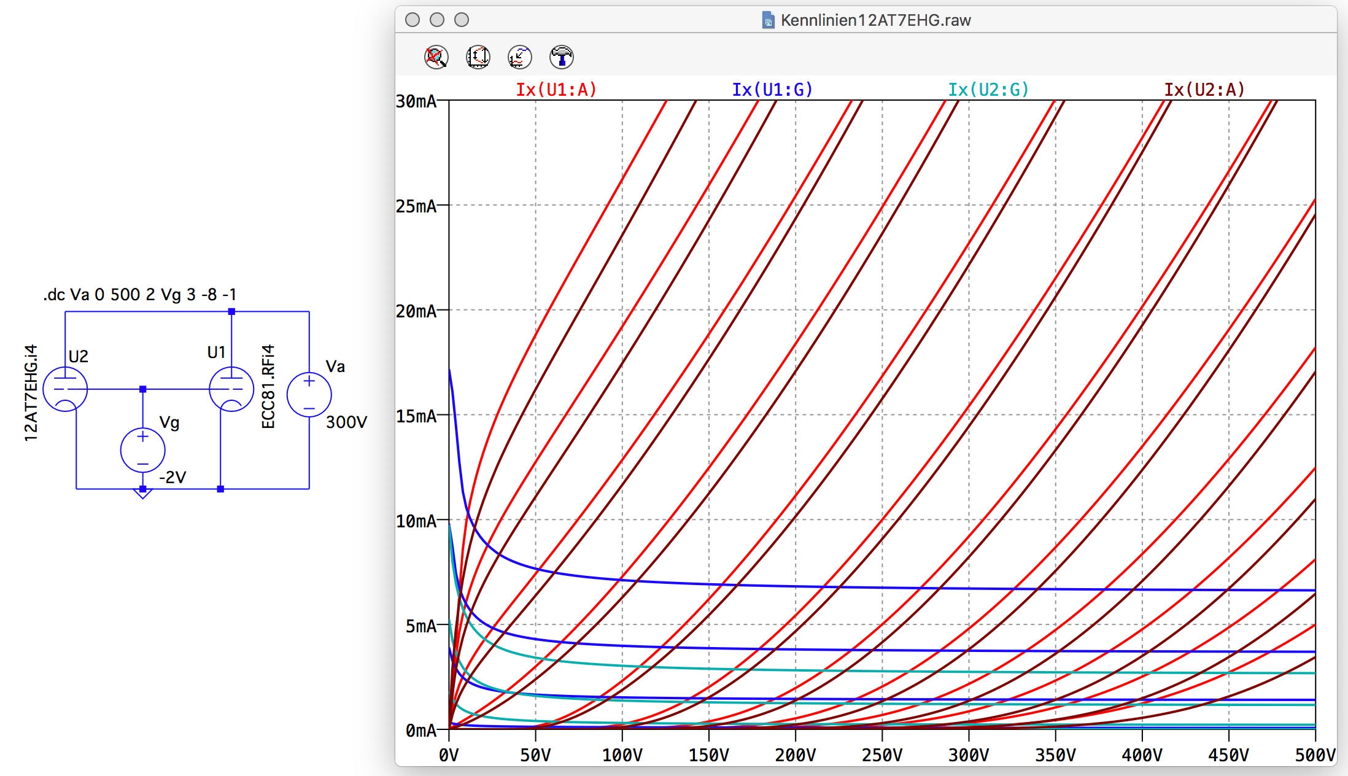Click the Va source name label
Viewport: 1348px width, 776px height.
(x=335, y=367)
